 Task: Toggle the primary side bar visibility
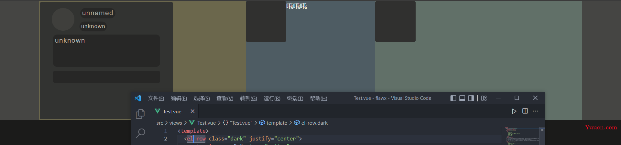pyautogui.click(x=453, y=98)
